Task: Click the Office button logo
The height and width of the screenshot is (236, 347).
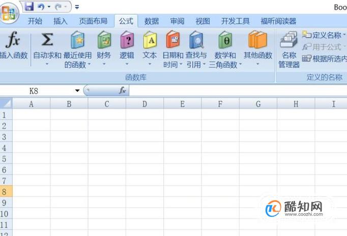Action: (x=9, y=13)
